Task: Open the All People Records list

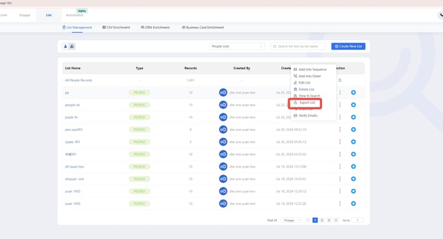Action: (79, 81)
